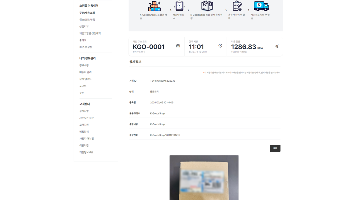Viewport: 357px width, 200px height.
Task: Open 주문/배송 조회 in sidebar
Action: click(x=87, y=13)
